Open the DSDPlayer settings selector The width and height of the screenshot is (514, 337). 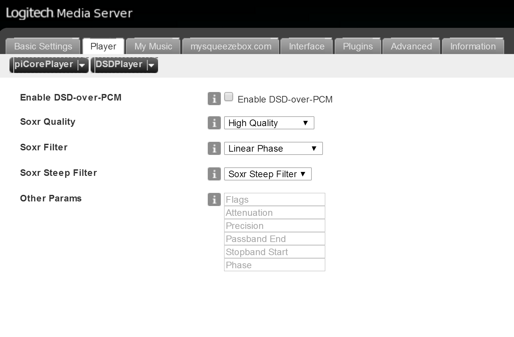[x=124, y=65]
